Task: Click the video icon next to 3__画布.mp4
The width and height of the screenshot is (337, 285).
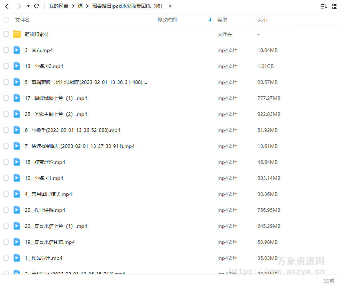Action: [16, 50]
